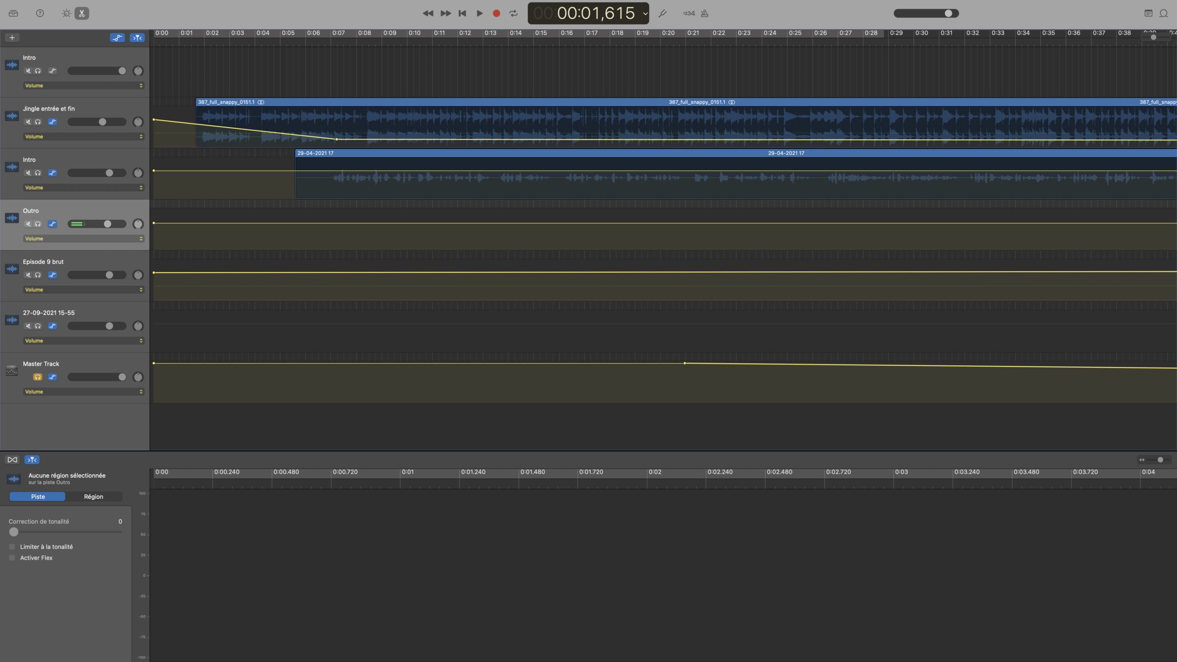This screenshot has height=662, width=1177.
Task: Click the red Record button
Action: pos(497,13)
